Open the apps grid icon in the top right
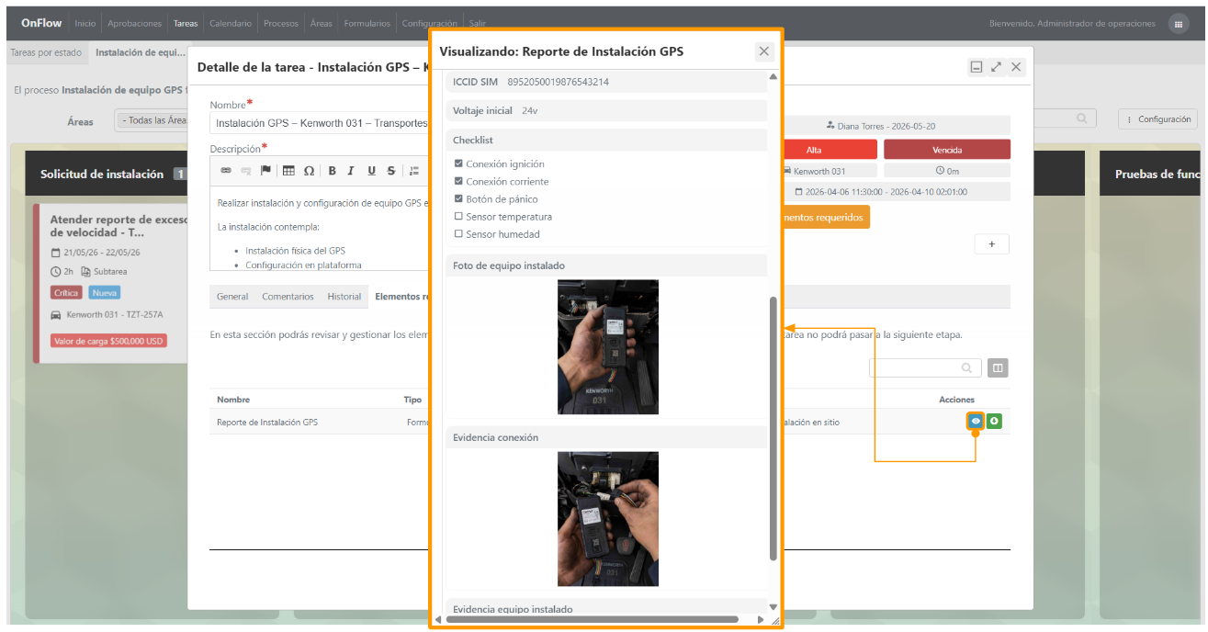Viewport: 1208px width, 632px height. (1179, 24)
